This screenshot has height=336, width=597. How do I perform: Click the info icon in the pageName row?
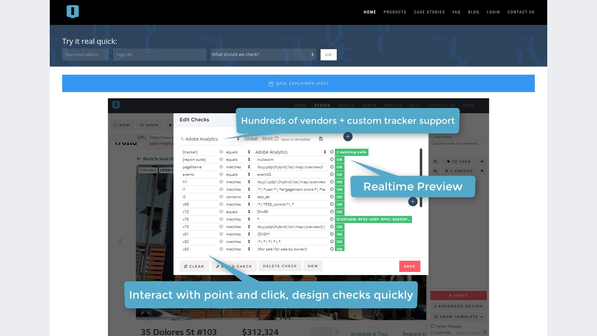(221, 167)
